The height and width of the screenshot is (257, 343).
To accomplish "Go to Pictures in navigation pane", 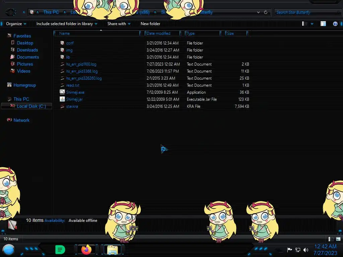I will (x=25, y=64).
